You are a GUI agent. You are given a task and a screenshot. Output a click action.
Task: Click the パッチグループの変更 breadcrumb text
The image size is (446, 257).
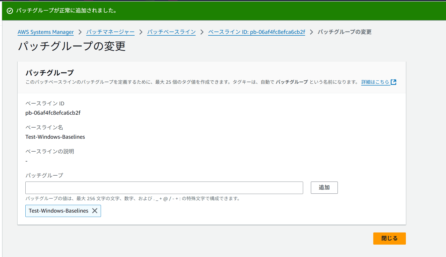point(345,32)
